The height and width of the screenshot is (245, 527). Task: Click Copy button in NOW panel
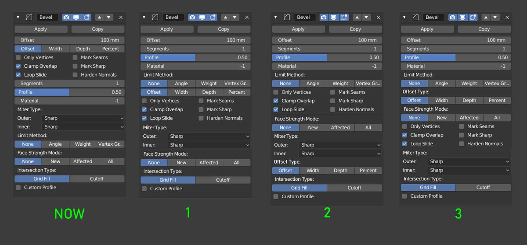[x=98, y=29]
